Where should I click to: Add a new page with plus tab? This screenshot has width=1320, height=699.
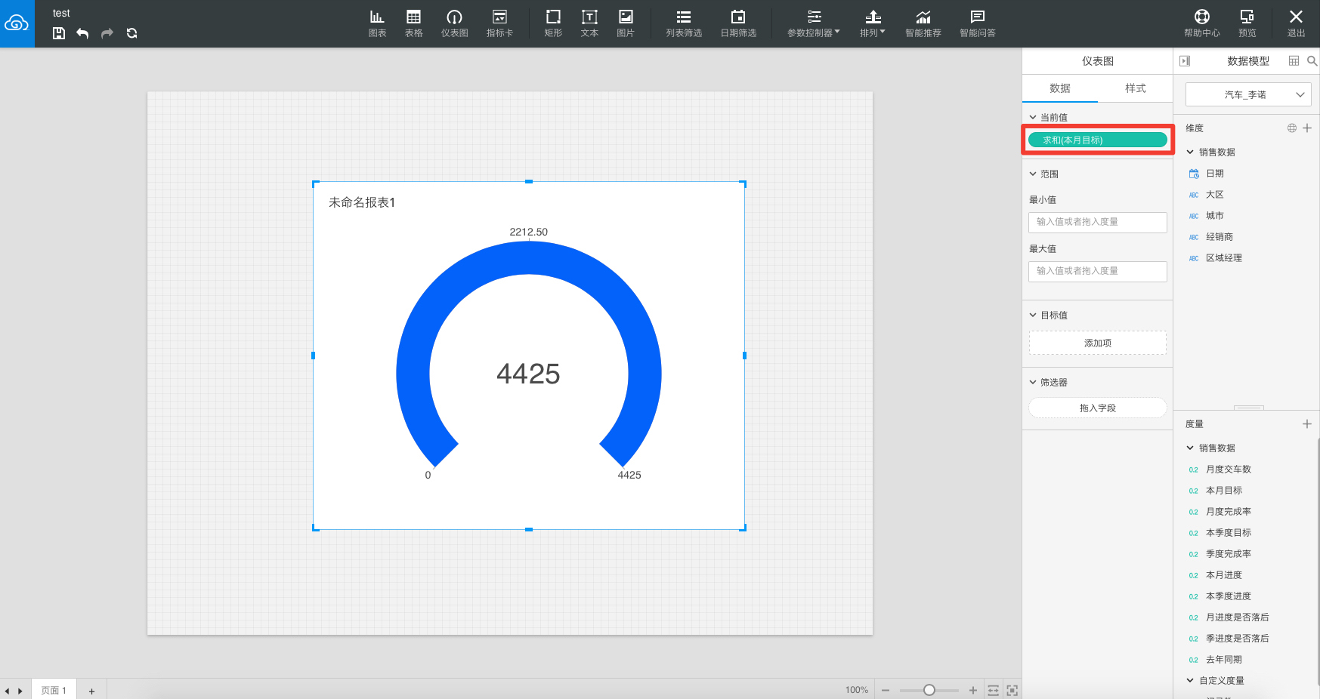(91, 691)
